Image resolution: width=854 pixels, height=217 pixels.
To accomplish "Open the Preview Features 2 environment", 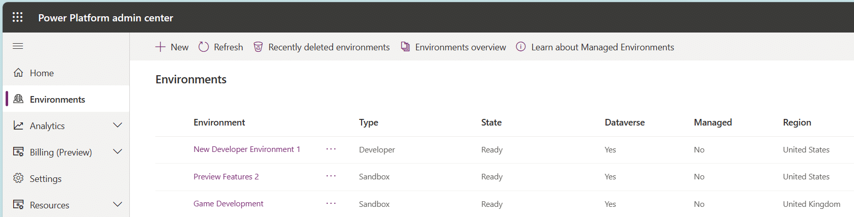I will click(226, 177).
